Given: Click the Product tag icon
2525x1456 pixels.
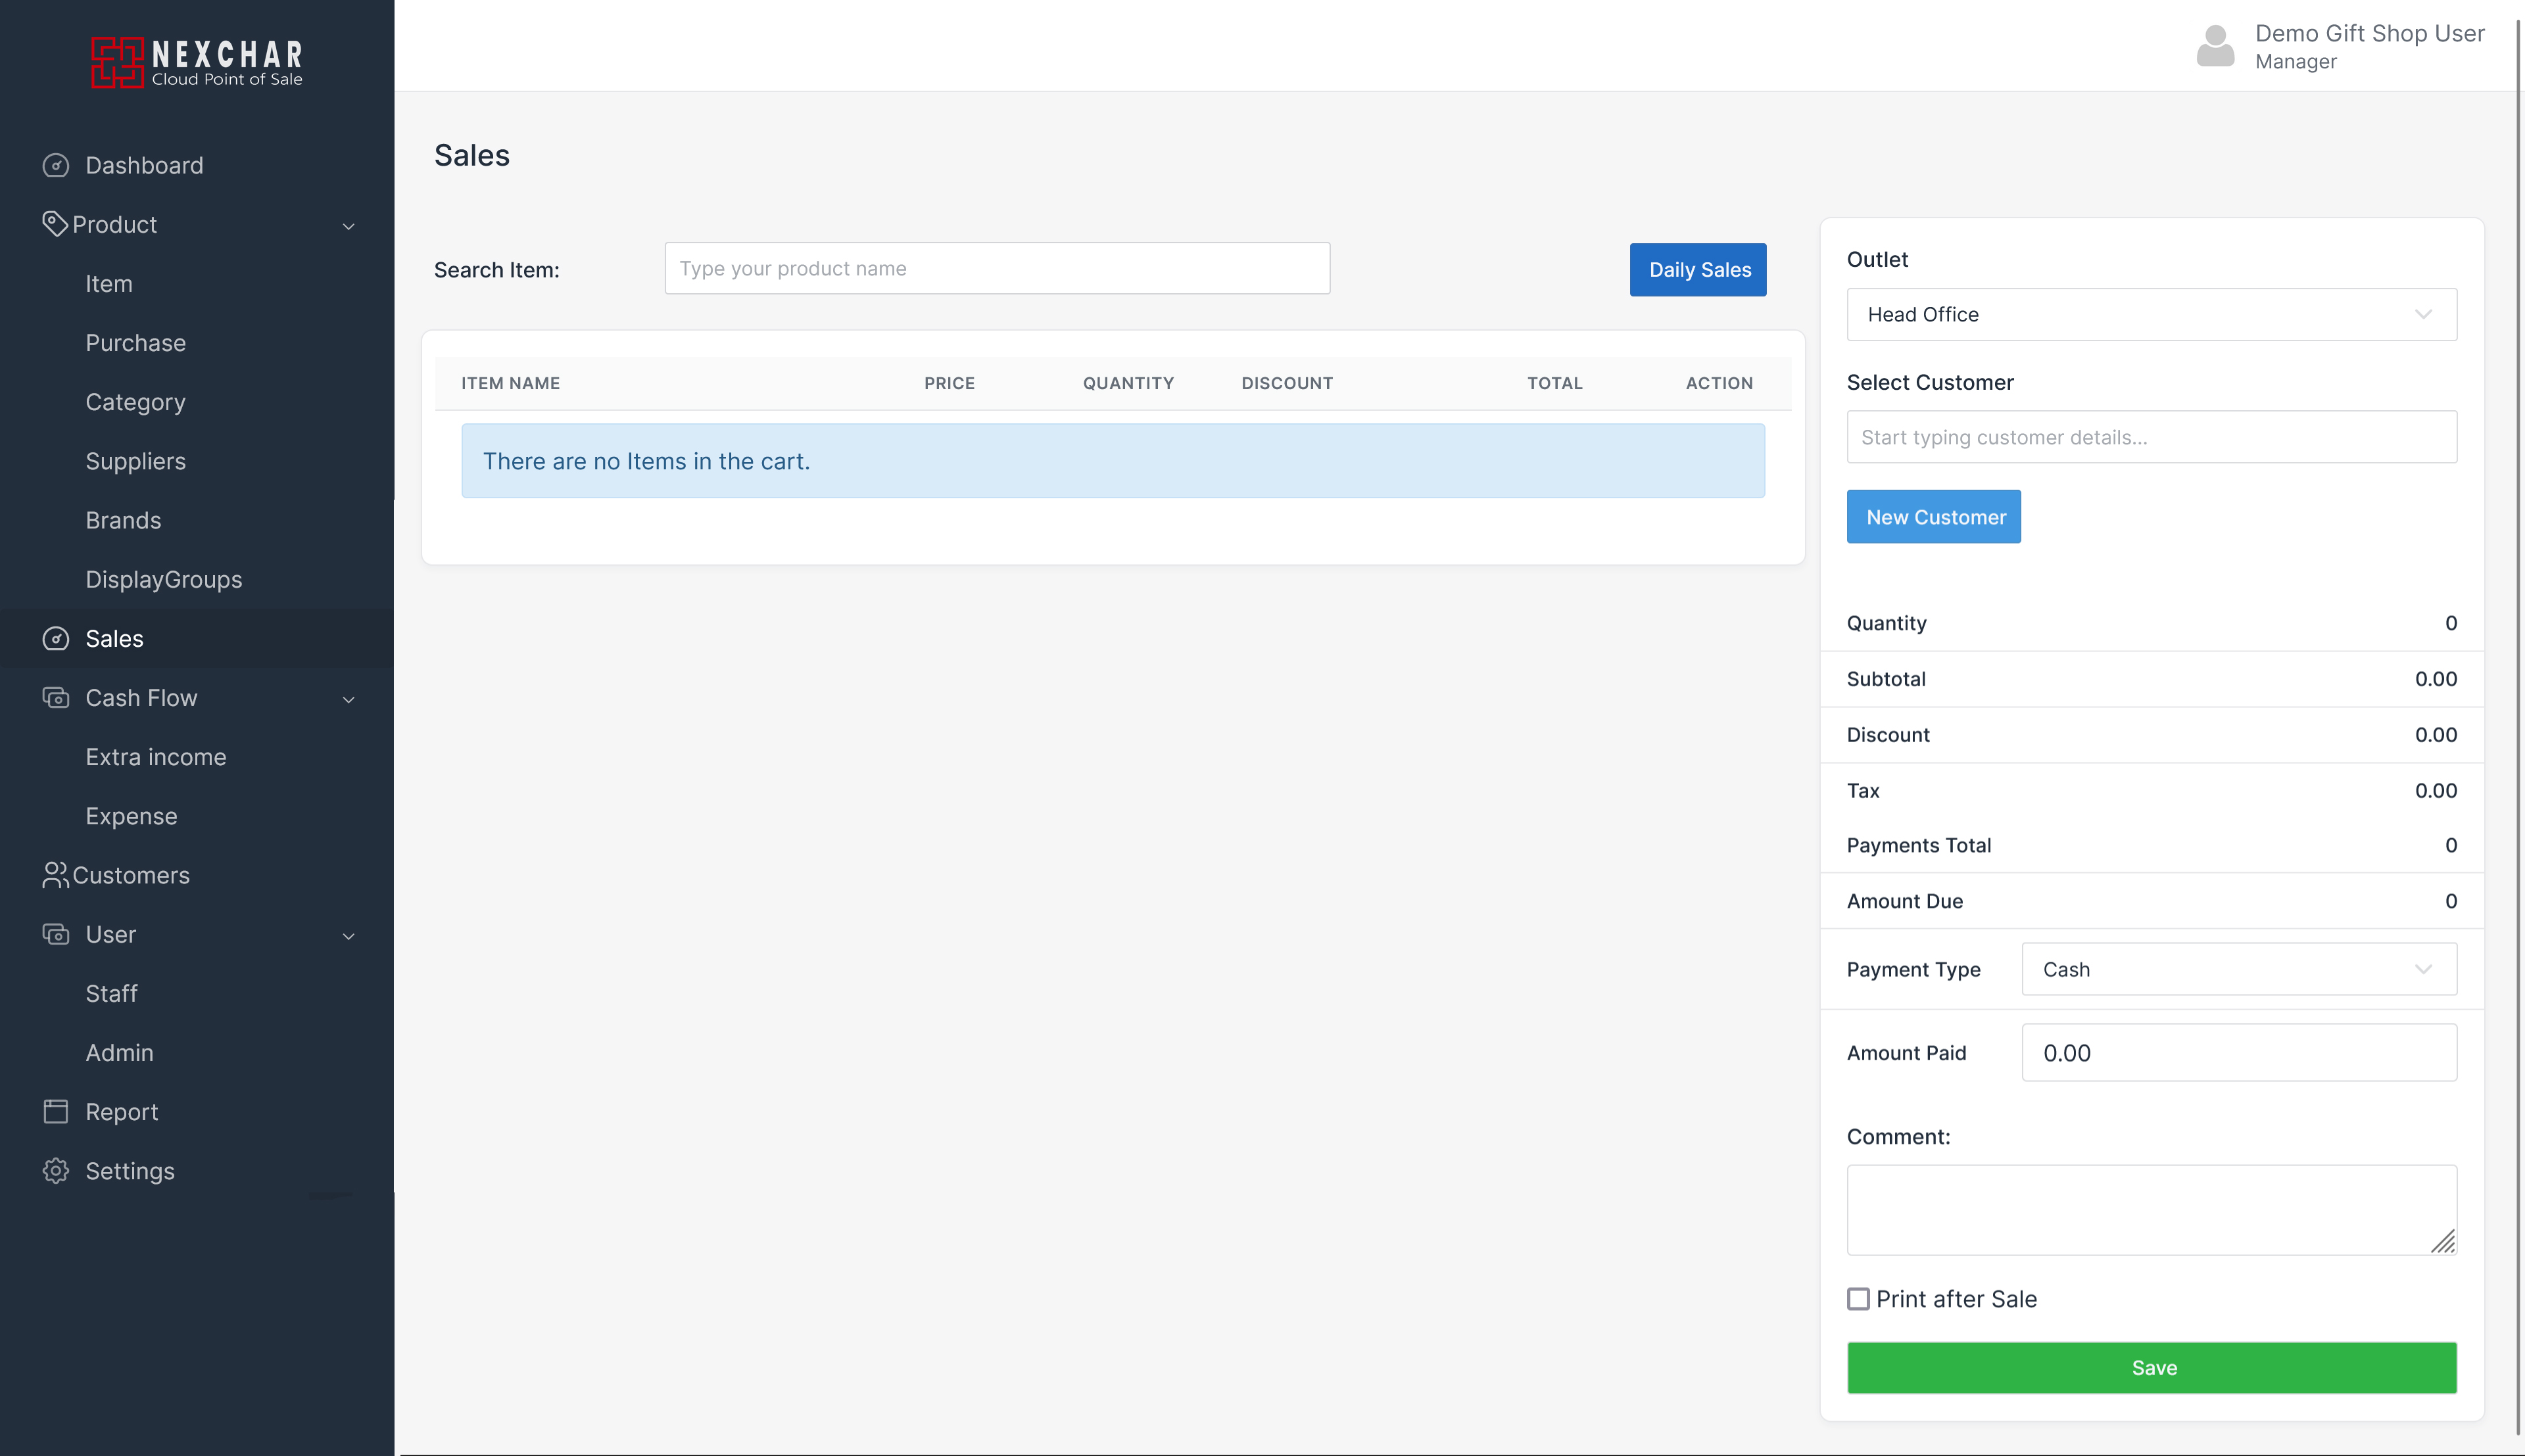Looking at the screenshot, I should point(54,223).
